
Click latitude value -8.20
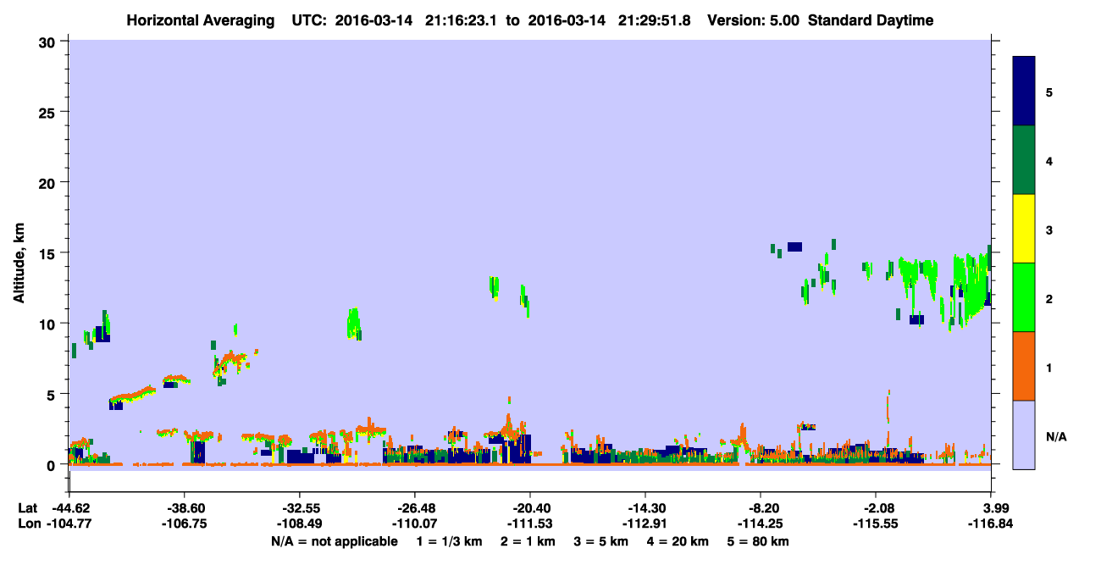(x=761, y=507)
